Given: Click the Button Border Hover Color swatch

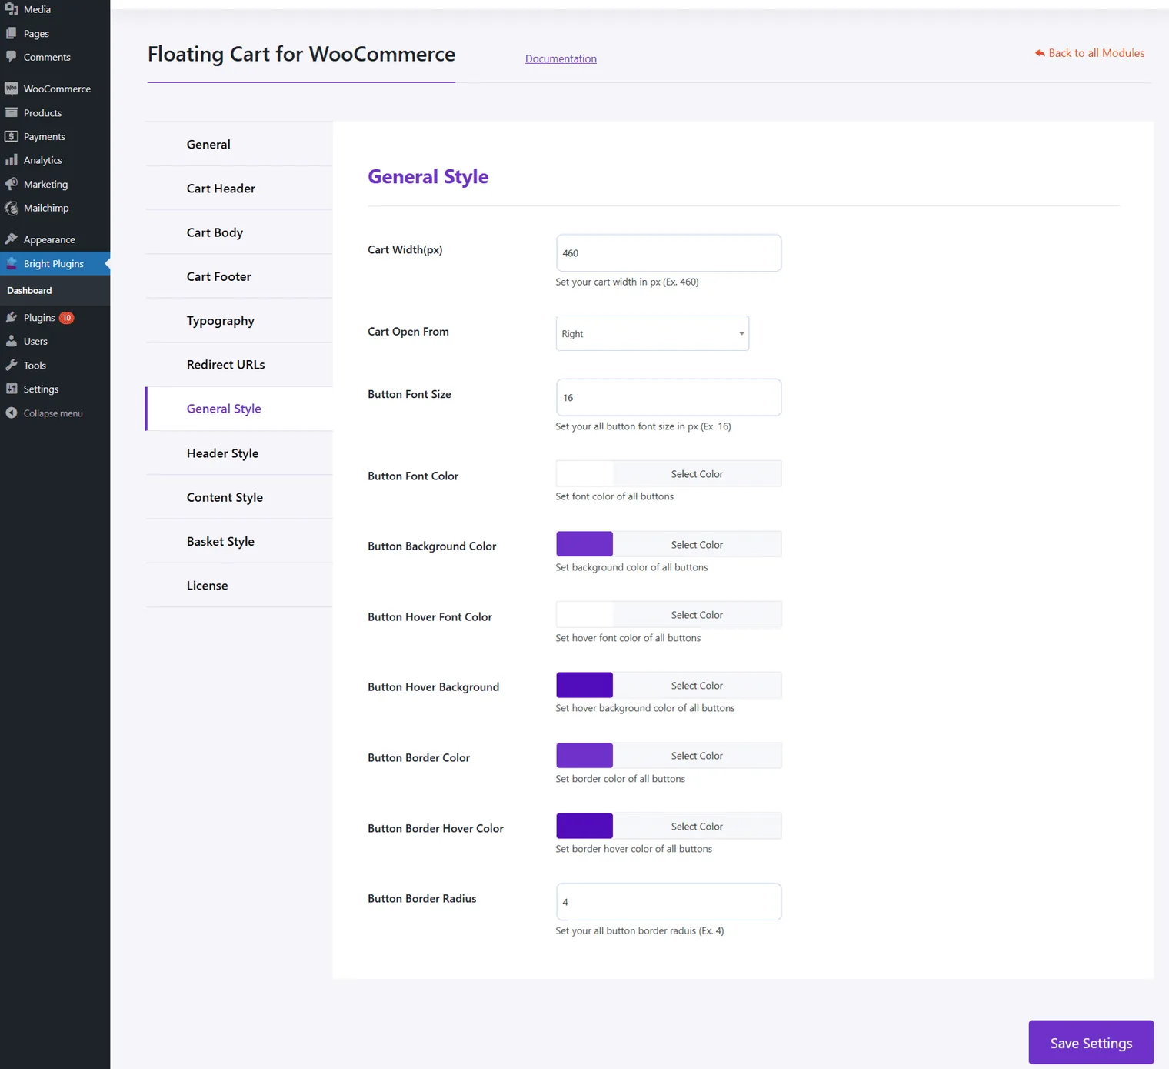Looking at the screenshot, I should (584, 826).
